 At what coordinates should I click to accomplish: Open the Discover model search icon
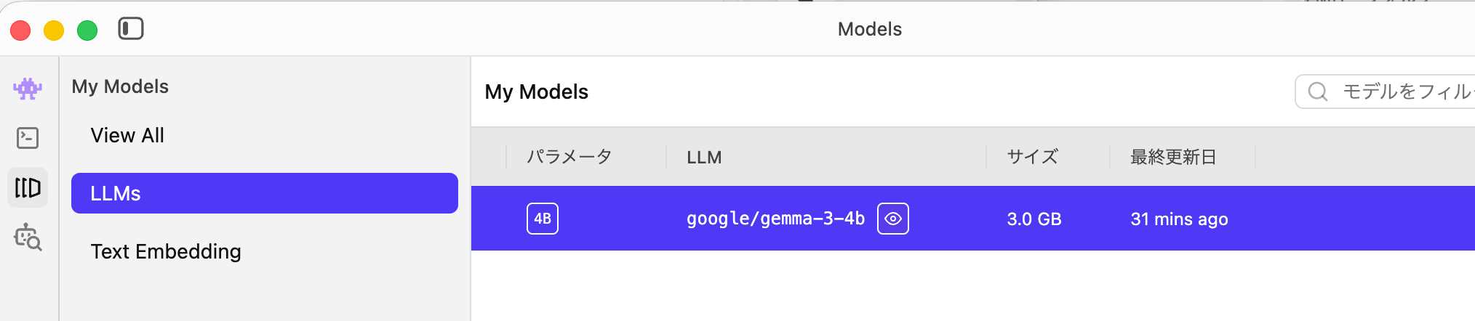pos(28,237)
